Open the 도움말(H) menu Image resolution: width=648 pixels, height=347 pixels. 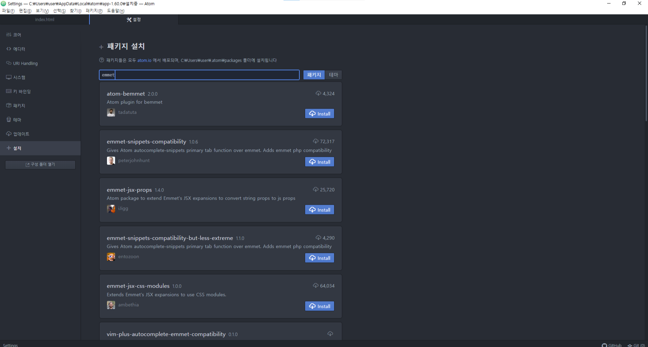click(x=115, y=11)
